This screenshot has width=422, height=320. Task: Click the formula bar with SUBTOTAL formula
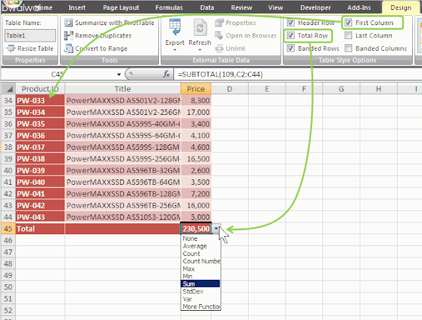[297, 75]
